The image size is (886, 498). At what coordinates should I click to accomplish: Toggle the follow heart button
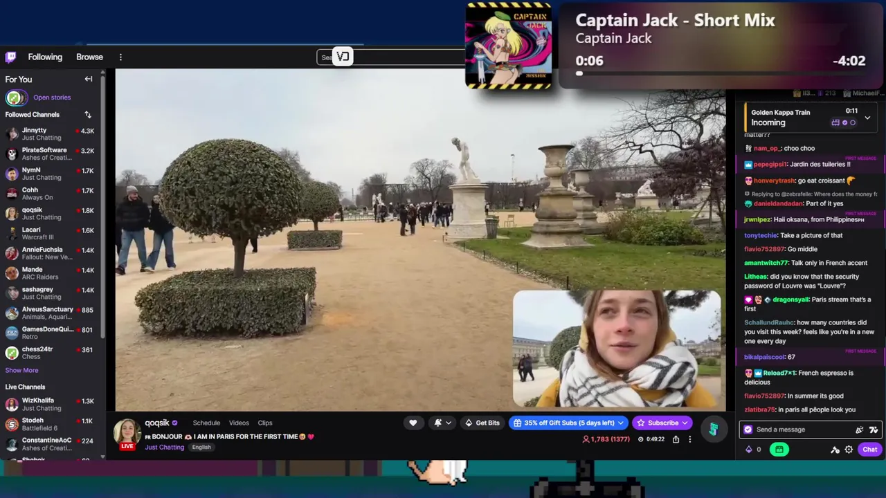(x=413, y=423)
